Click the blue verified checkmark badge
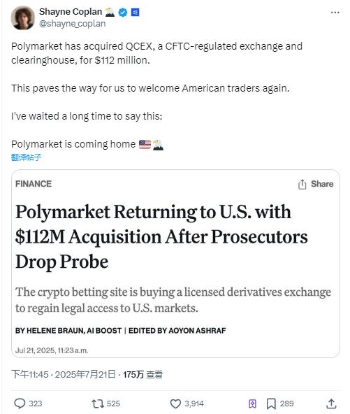 [123, 12]
